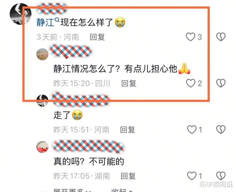236x192 pixels.
Task: Like the '现在怎么样了' comment
Action: [191, 37]
